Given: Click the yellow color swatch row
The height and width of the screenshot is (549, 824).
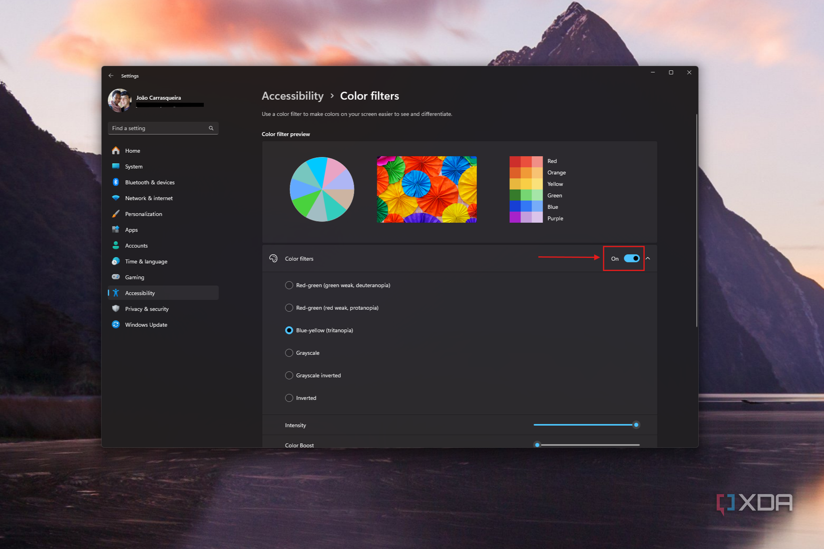Looking at the screenshot, I should (x=526, y=184).
